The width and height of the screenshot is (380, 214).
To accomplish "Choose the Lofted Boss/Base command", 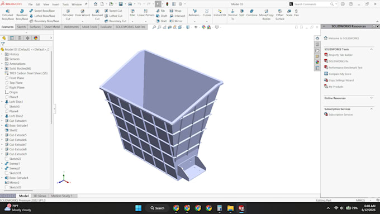I will tap(42, 16).
